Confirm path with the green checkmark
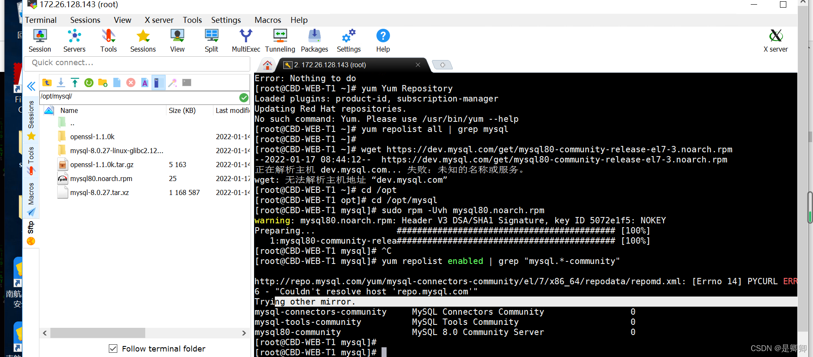The image size is (813, 357). coord(244,98)
